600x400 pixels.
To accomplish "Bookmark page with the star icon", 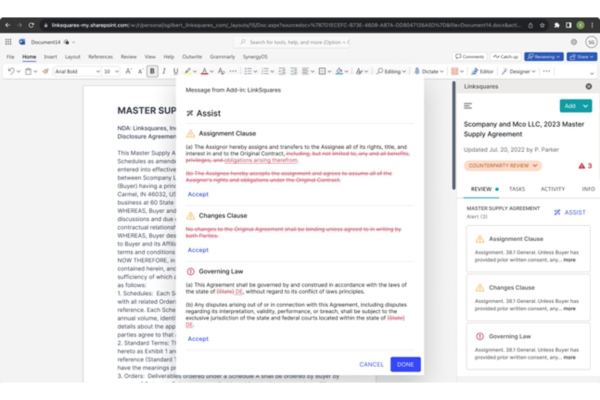I will point(542,25).
